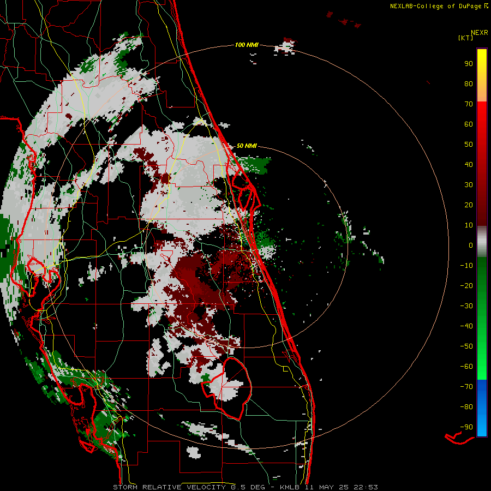
Task: Click the 60 value on the velocity scale
Action: pyautogui.click(x=469, y=124)
